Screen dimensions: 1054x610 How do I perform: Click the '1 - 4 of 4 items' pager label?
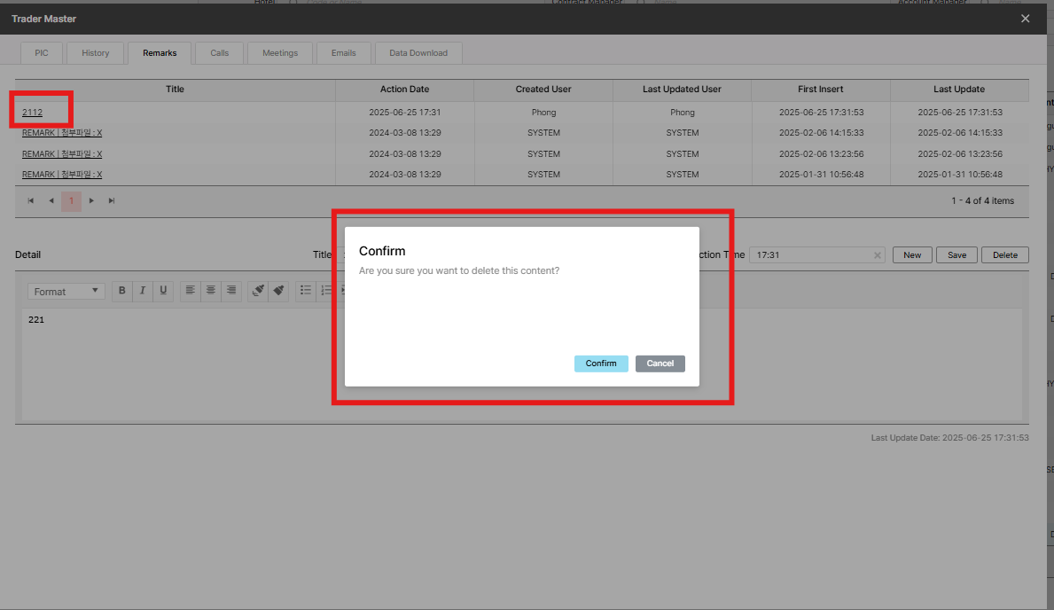(x=983, y=201)
